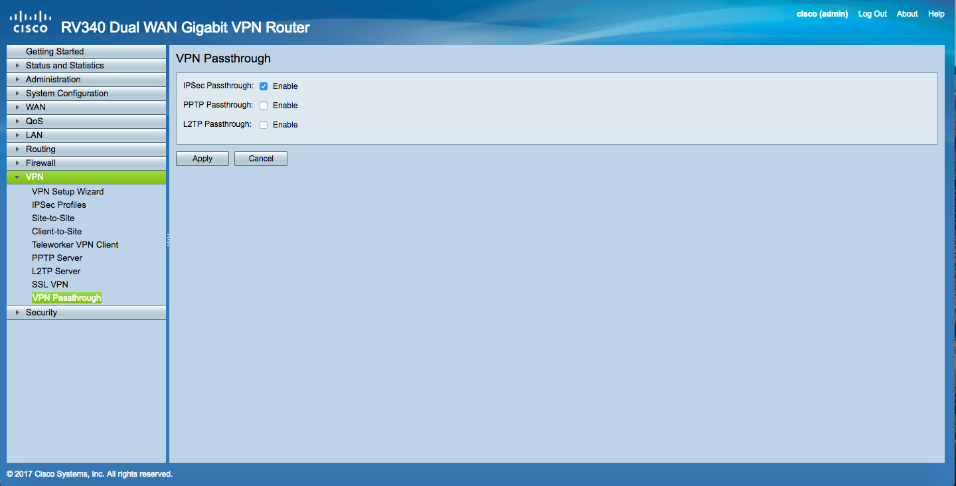
Task: Click the Log Out link
Action: pos(872,14)
